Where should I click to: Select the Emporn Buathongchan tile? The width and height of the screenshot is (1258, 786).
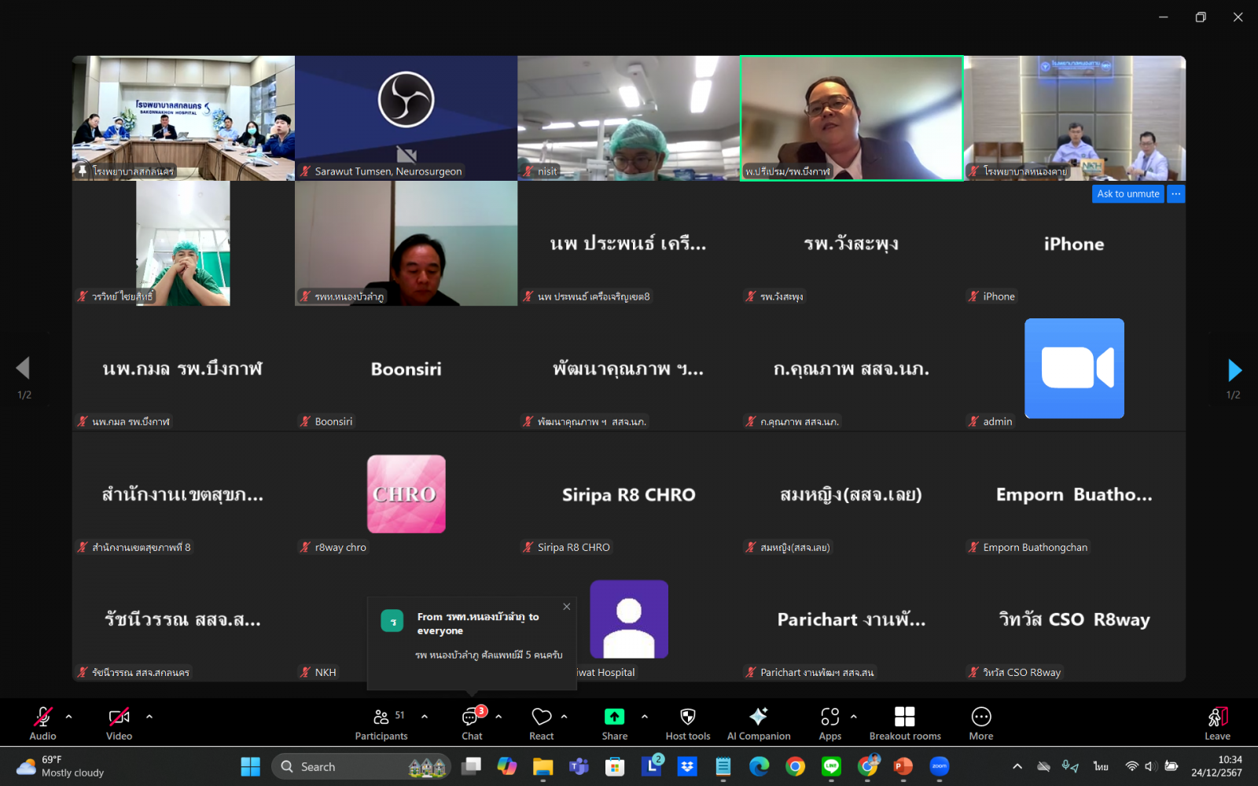pos(1074,494)
